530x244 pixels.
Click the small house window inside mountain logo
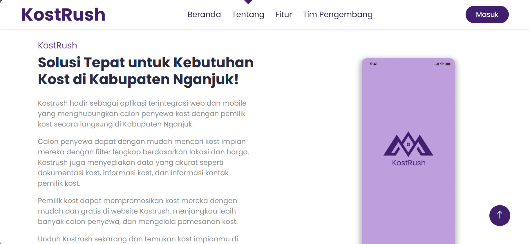click(408, 144)
